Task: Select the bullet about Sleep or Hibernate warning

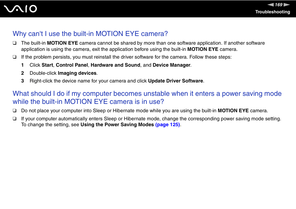Action: point(14,111)
